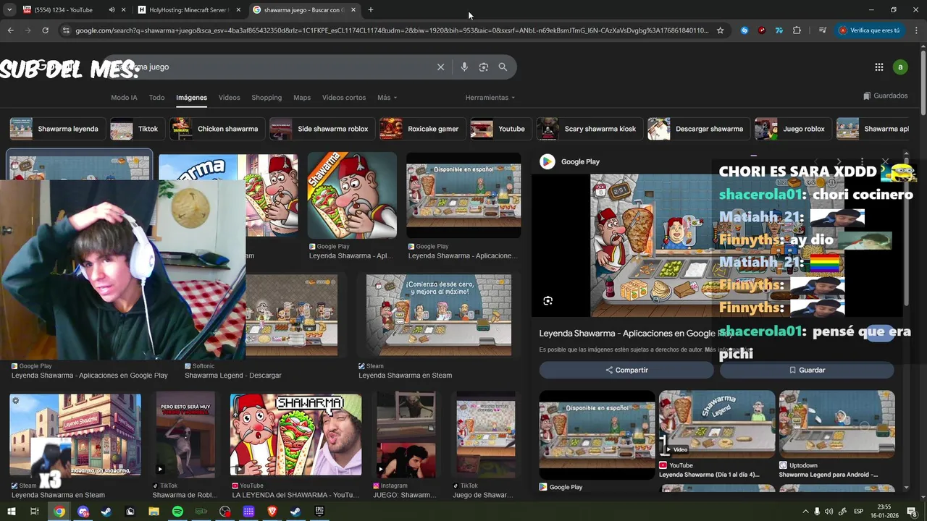Filter by Descargar shawarma chip

[699, 129]
